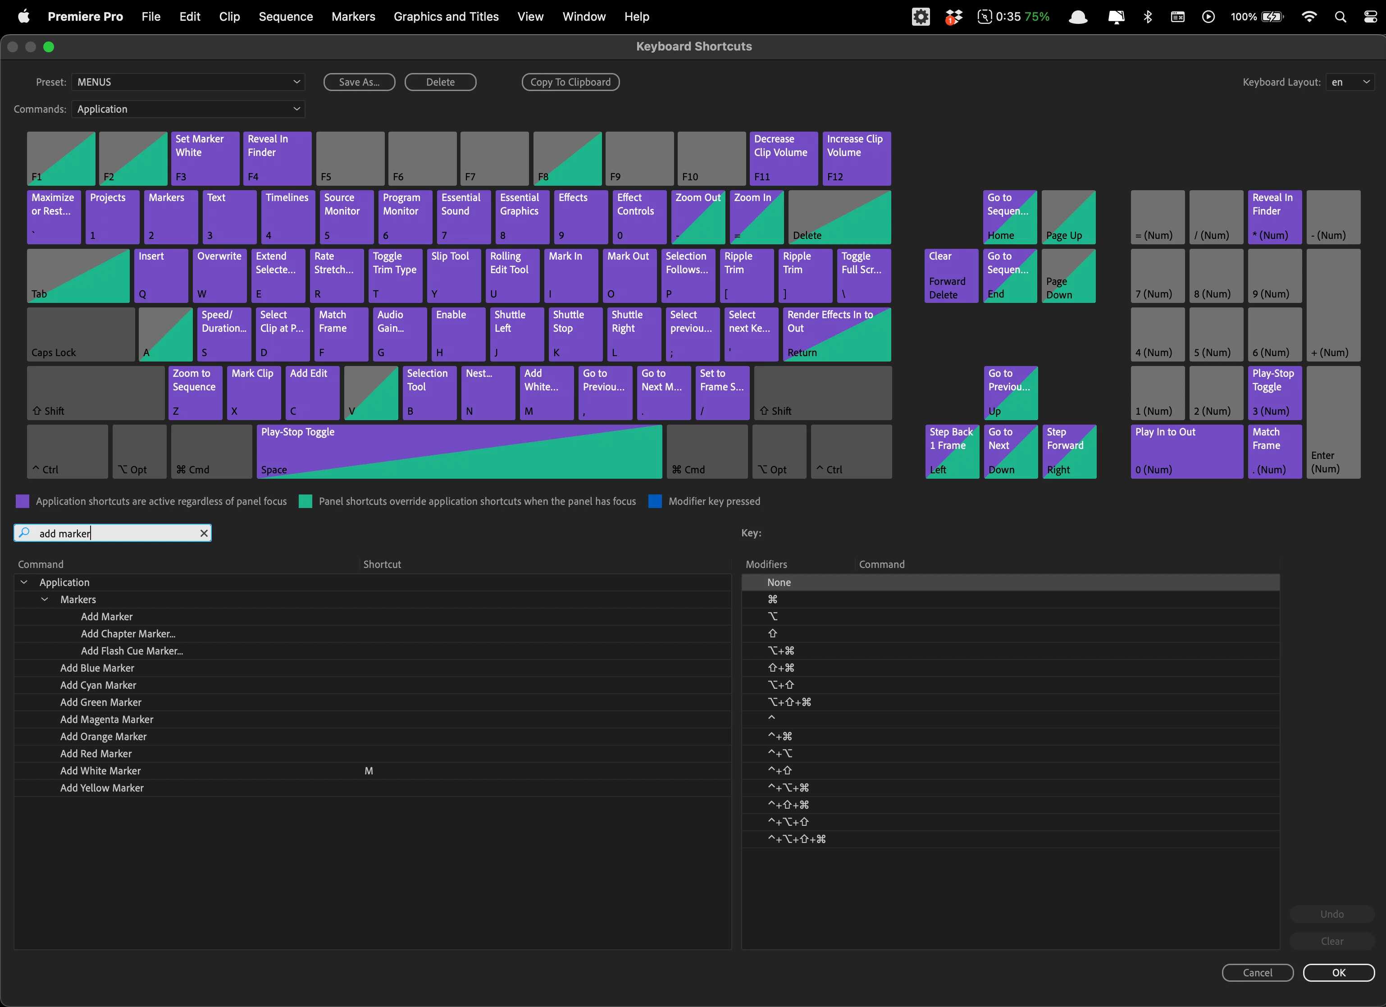1386x1007 pixels.
Task: Click the Dropbox icon in the menu bar
Action: 953,17
